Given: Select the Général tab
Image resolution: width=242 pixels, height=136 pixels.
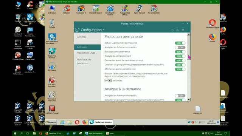Looking at the screenshot, I should 81,37.
